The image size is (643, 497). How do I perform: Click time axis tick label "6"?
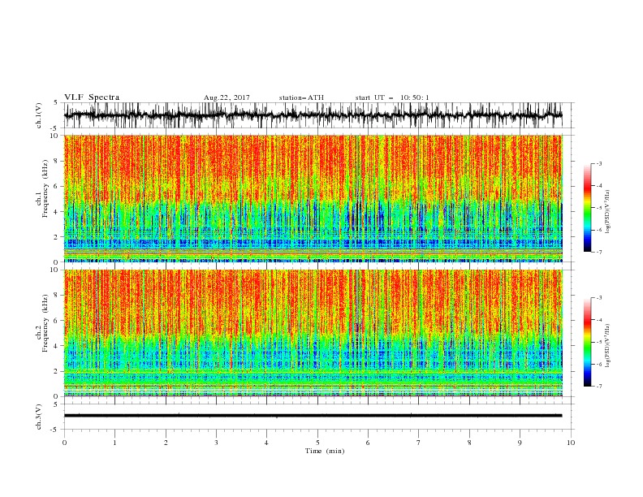pos(368,443)
